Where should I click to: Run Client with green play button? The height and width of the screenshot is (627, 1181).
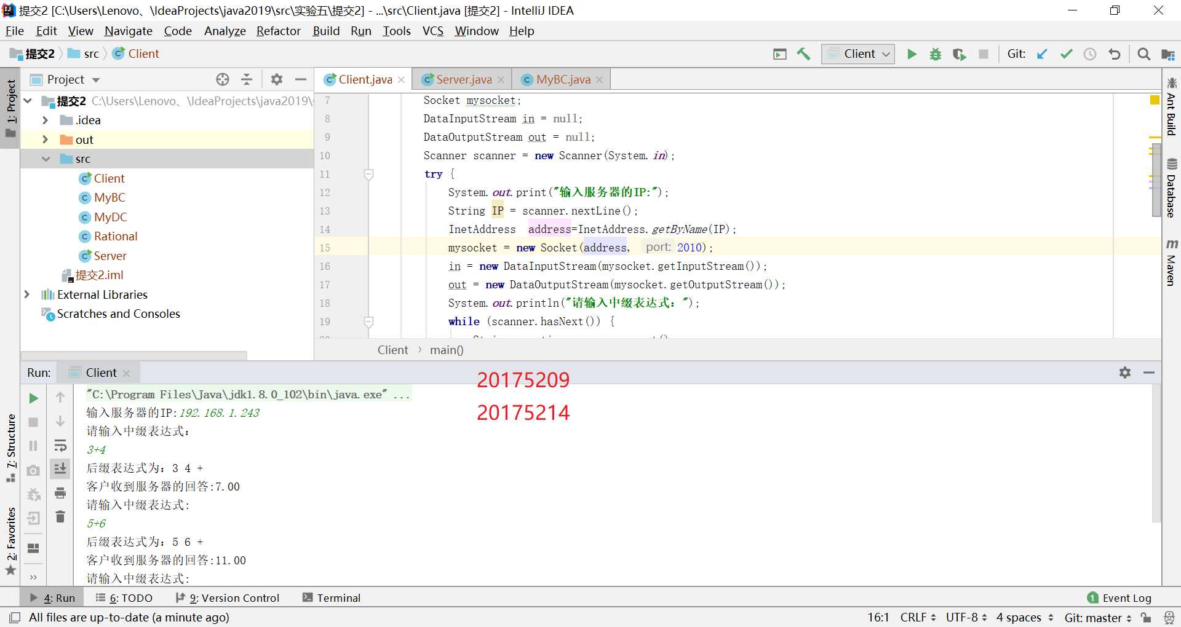click(912, 54)
